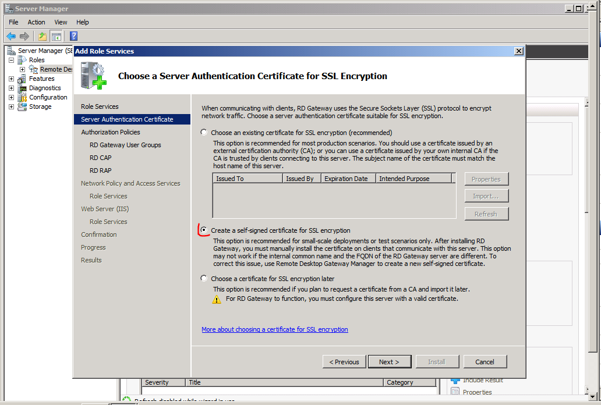Viewport: 601px width, 405px height.
Task: Click Severity column header behind dialog
Action: coord(164,382)
